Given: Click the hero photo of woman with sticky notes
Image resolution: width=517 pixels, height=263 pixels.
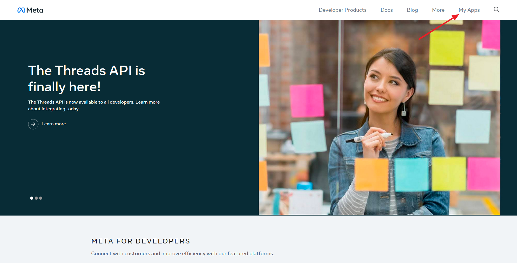Looking at the screenshot, I should coord(379,117).
